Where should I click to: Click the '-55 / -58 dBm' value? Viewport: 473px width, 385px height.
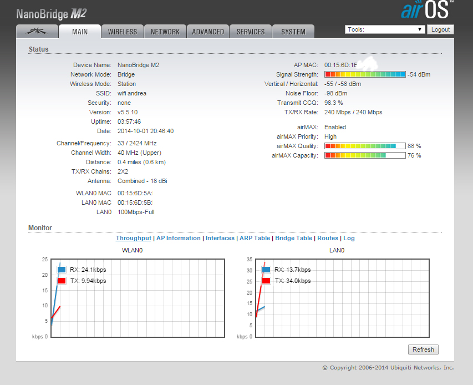343,84
